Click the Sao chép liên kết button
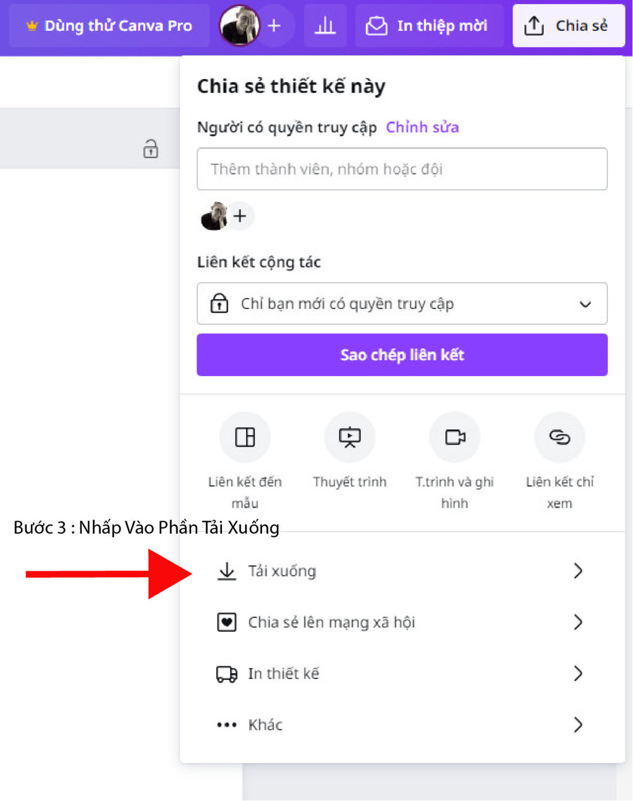This screenshot has height=801, width=633. (x=402, y=355)
